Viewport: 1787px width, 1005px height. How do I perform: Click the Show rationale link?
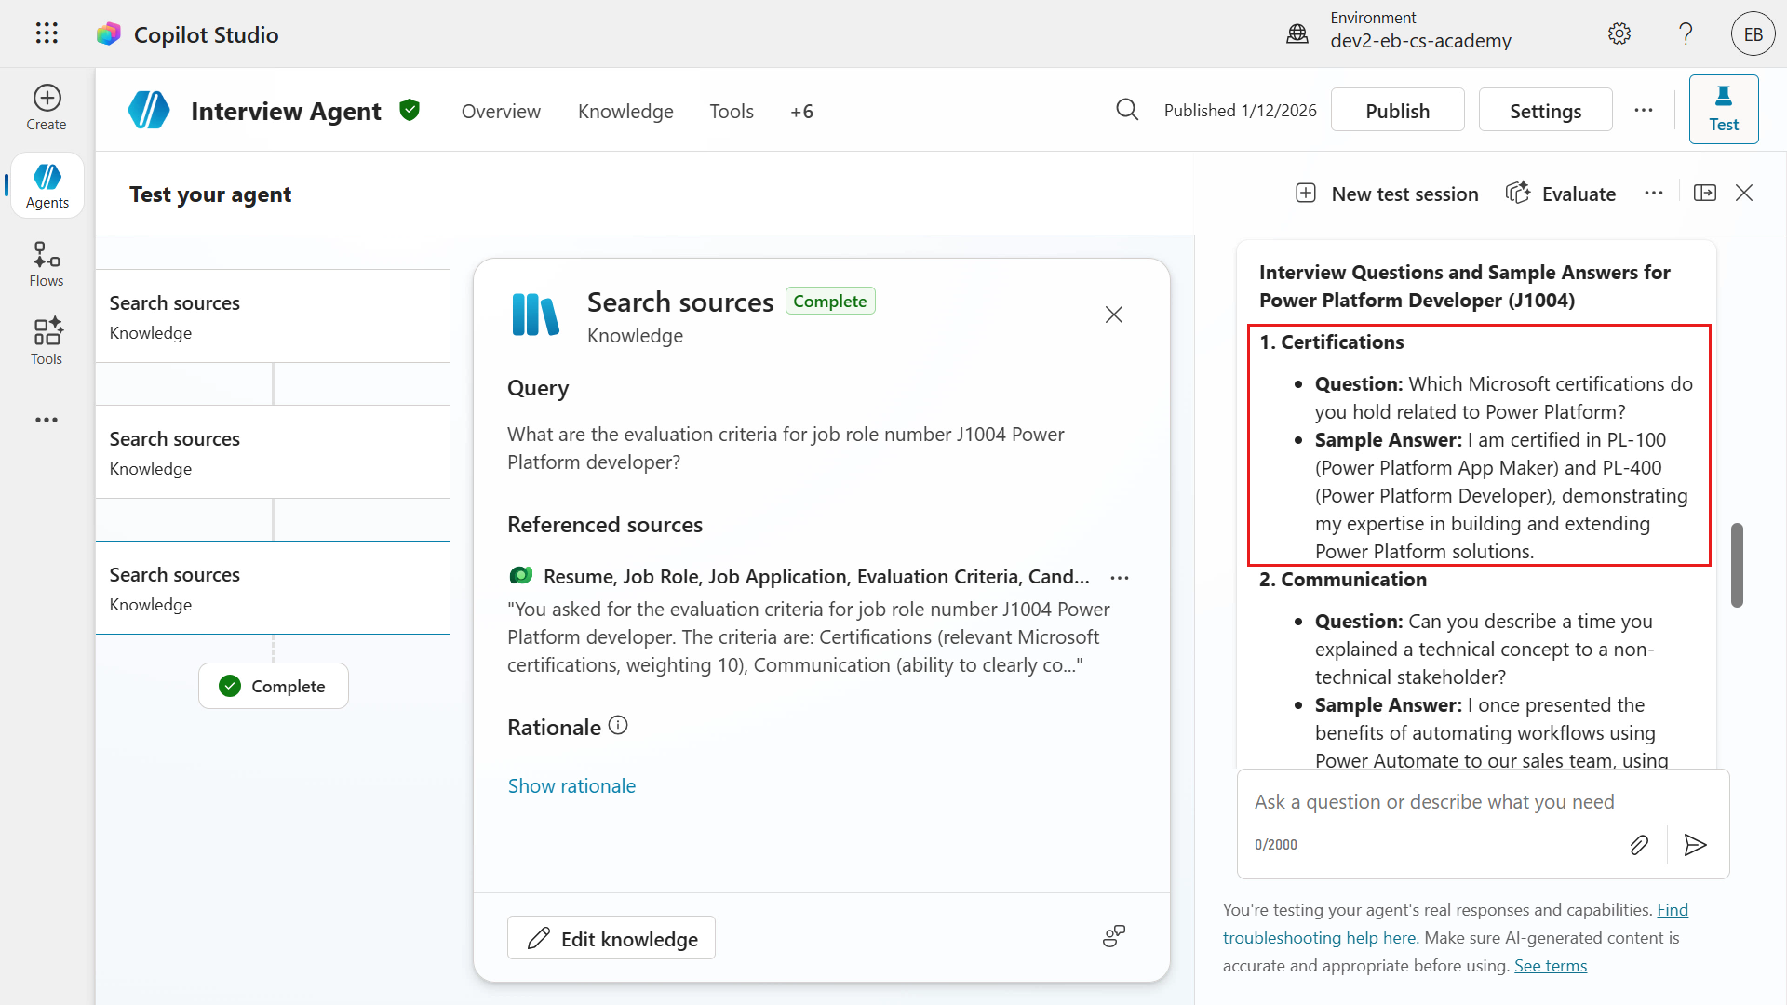[571, 785]
